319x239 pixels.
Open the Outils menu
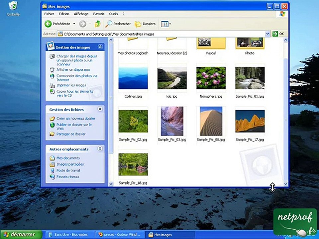pos(113,14)
